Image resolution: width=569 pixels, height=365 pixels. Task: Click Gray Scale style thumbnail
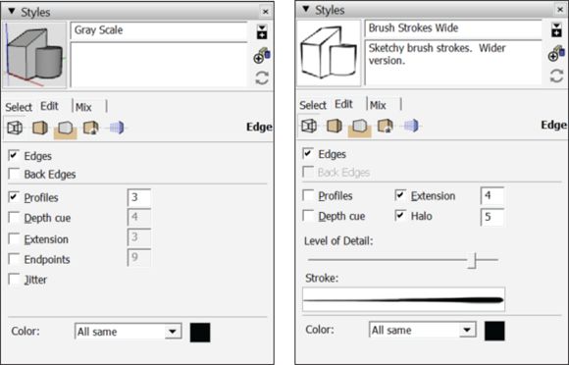(35, 55)
